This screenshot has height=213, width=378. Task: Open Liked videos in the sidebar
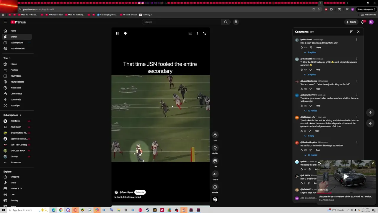tap(17, 94)
